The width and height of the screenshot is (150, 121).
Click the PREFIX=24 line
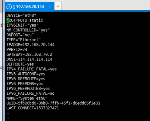(x=17, y=49)
